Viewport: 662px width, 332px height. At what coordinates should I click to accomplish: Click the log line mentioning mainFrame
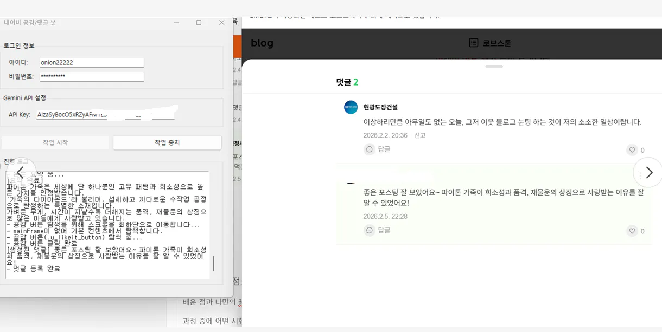pos(85,231)
